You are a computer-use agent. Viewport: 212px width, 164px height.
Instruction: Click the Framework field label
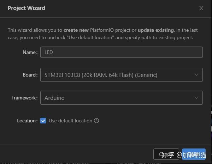point(24,98)
